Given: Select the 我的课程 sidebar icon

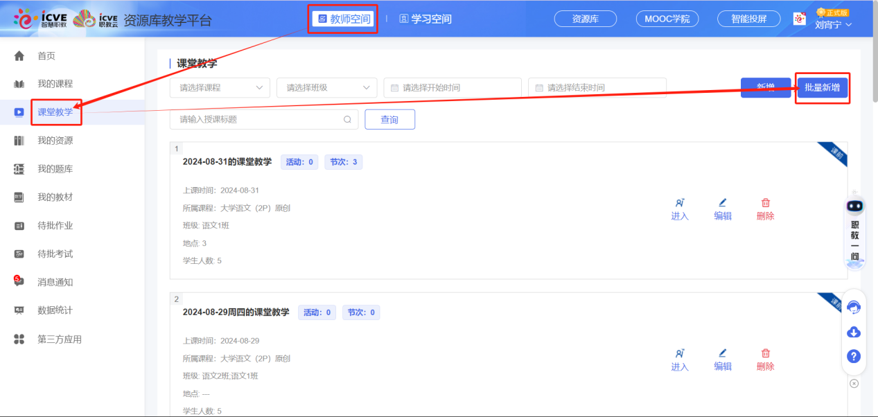Looking at the screenshot, I should (x=20, y=83).
